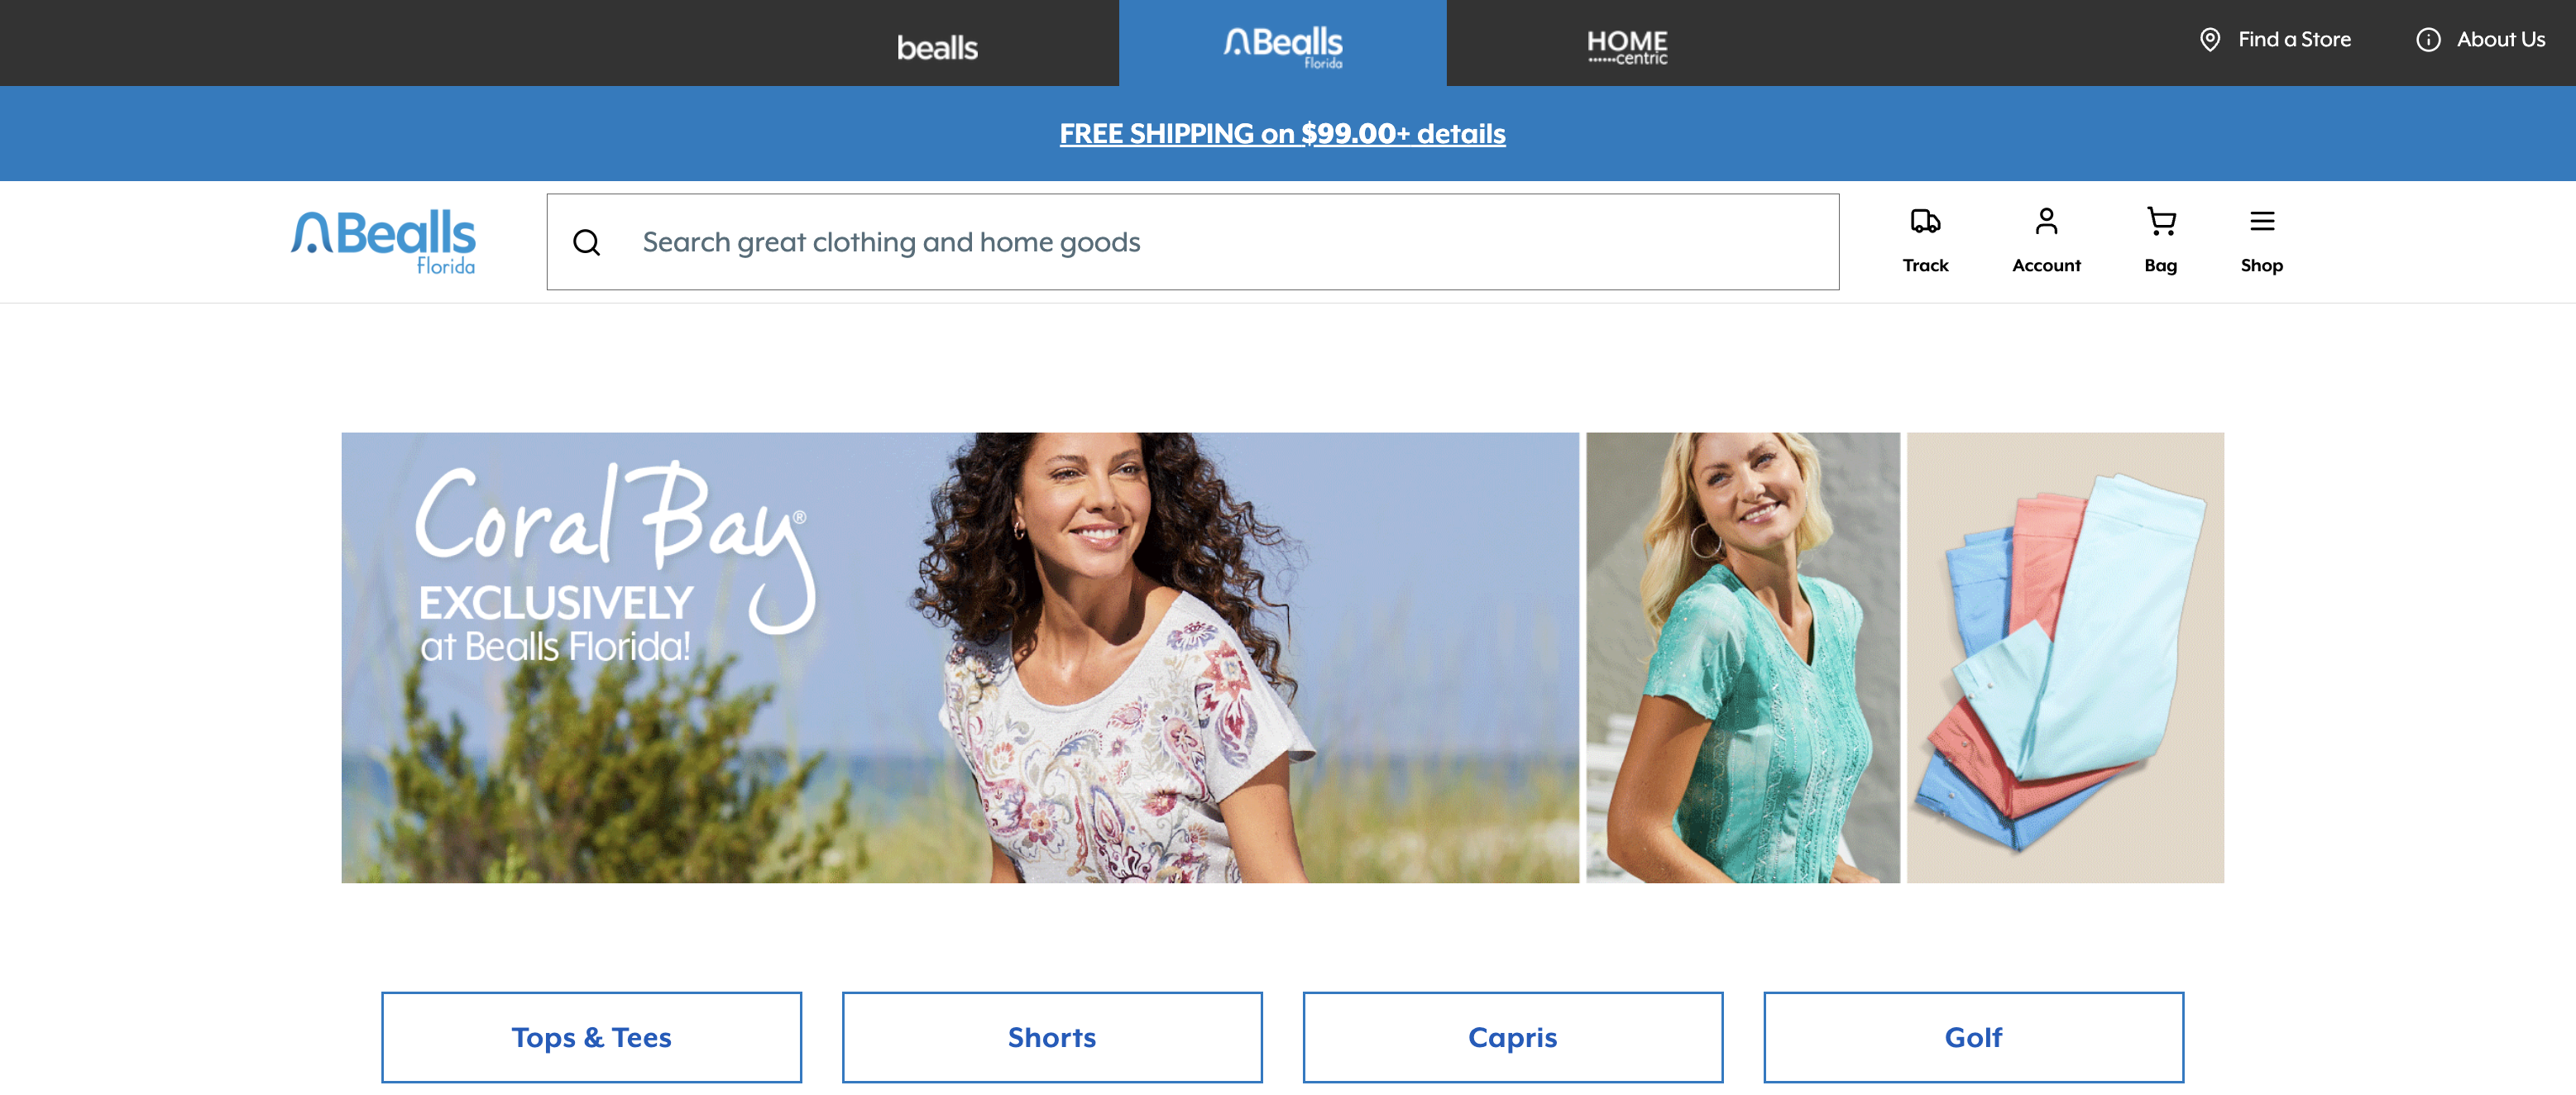Click the Golf category button
This screenshot has height=1095, width=2576.
click(1973, 1037)
